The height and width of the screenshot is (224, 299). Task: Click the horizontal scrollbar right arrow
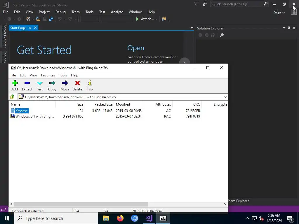(225, 204)
